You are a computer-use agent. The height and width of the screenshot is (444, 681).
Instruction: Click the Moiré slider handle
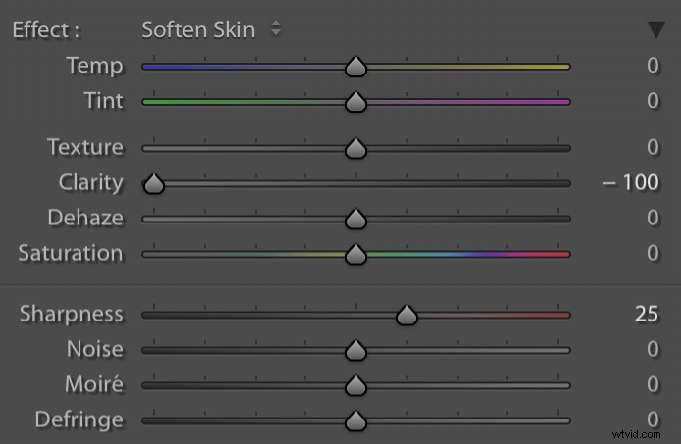(356, 385)
